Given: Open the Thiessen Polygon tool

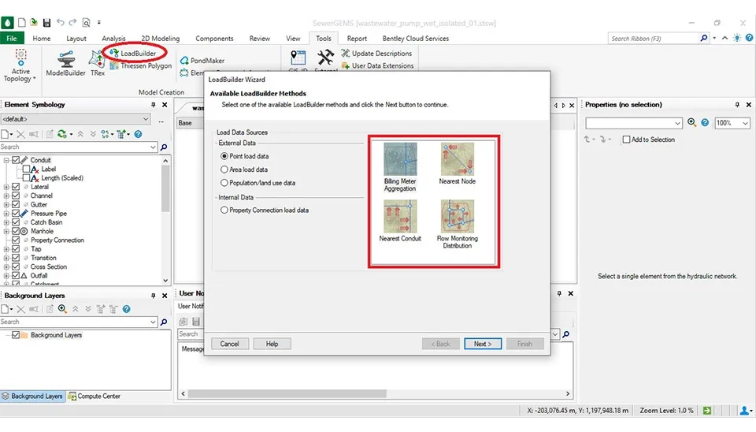Looking at the screenshot, I should point(143,66).
